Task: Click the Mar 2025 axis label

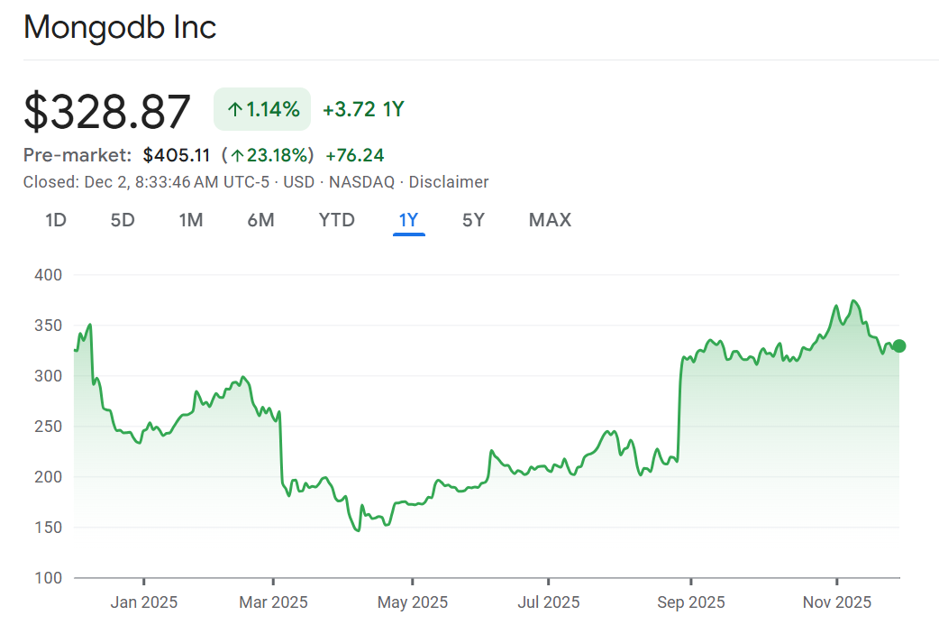Action: [274, 602]
